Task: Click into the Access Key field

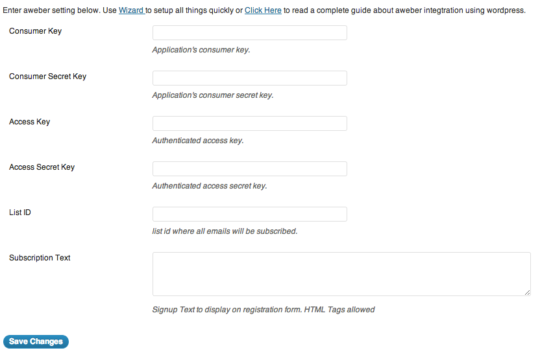Action: (x=250, y=124)
